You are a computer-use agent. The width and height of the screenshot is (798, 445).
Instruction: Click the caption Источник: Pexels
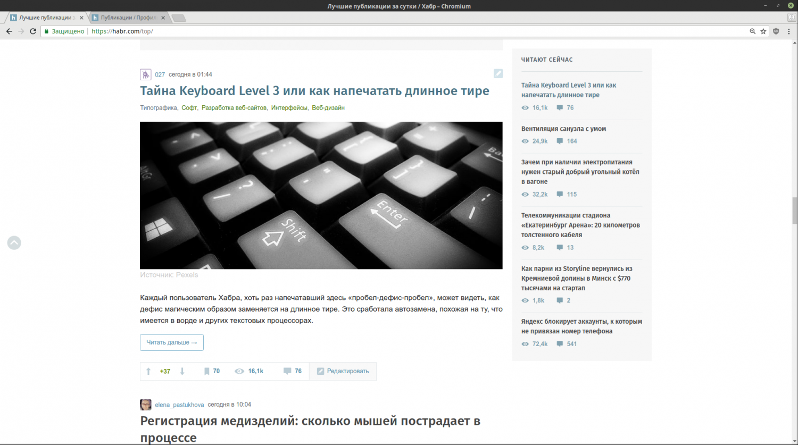pyautogui.click(x=169, y=275)
